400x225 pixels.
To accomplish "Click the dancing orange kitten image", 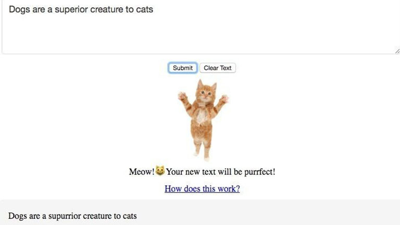I will pos(203,120).
